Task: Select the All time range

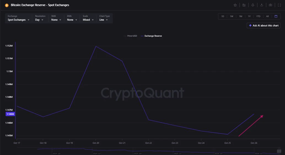Action: tap(267, 16)
